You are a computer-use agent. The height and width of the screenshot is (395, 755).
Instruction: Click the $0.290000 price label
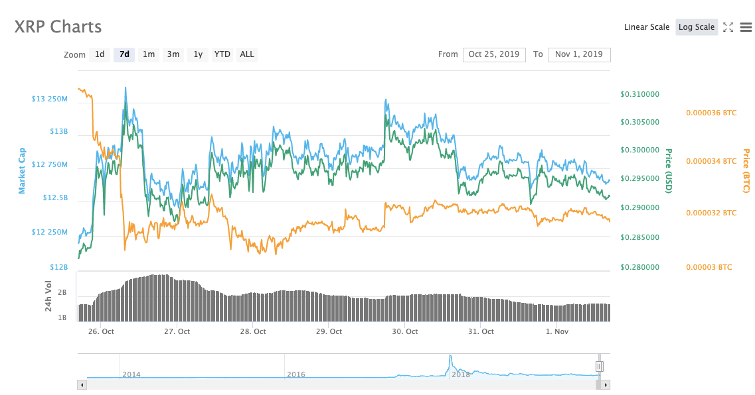coord(640,207)
